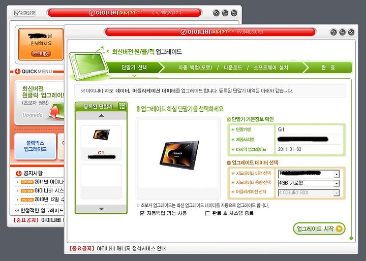Click the 로그아웃 button in the back window

(x=41, y=53)
